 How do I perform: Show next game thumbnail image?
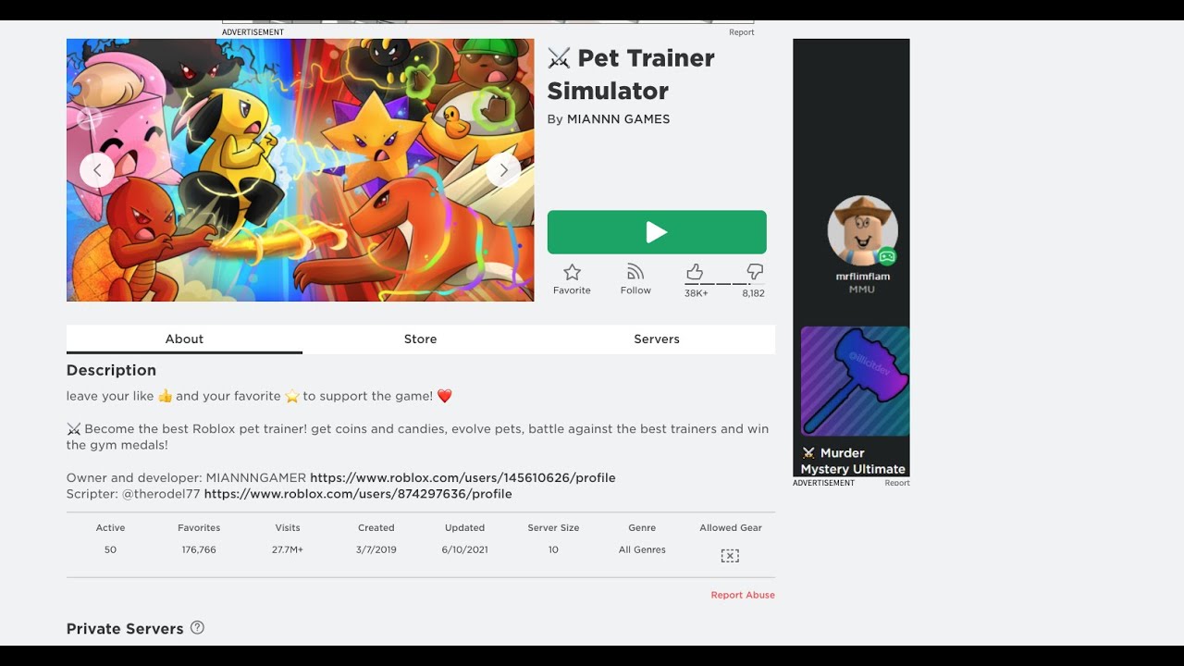[503, 170]
